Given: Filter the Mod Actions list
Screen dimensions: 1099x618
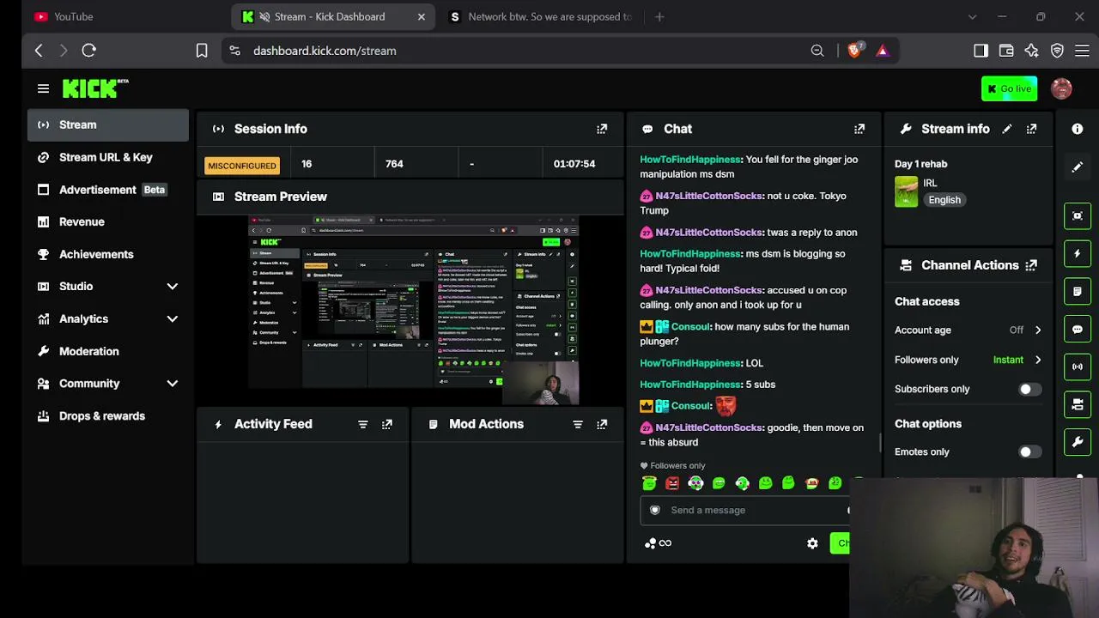Looking at the screenshot, I should coord(578,424).
